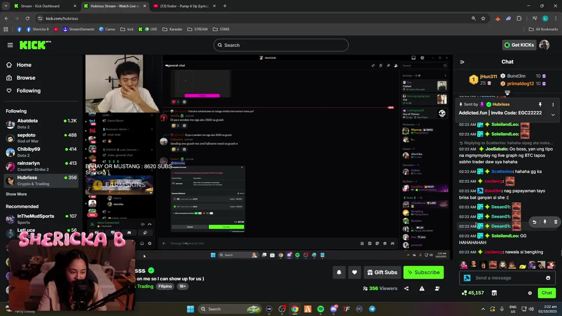Report the stream warning icon
562x316 pixels.
pyautogui.click(x=421, y=288)
